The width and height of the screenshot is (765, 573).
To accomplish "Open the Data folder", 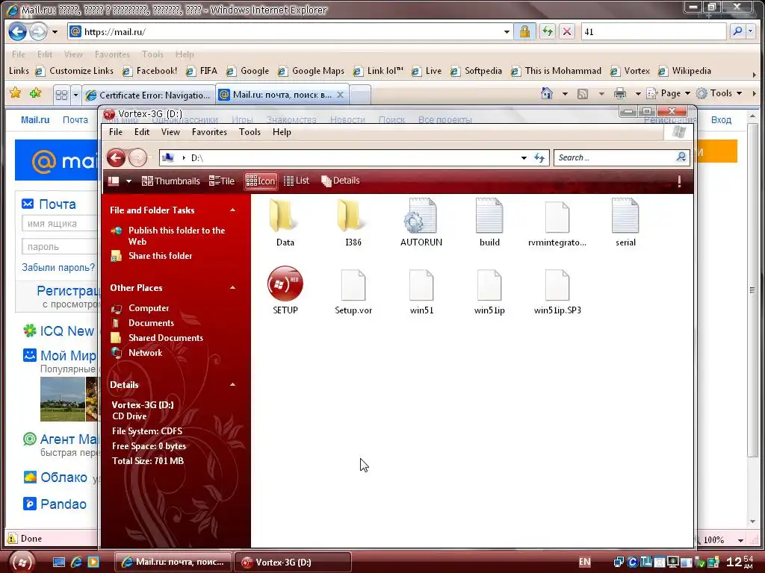I will [x=285, y=222].
